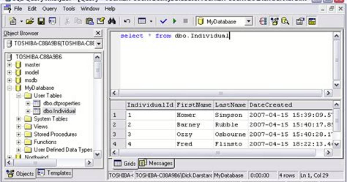Expand the Views folder

point(19,127)
